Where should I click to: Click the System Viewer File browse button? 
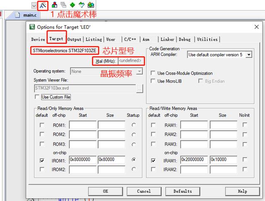click(x=140, y=89)
